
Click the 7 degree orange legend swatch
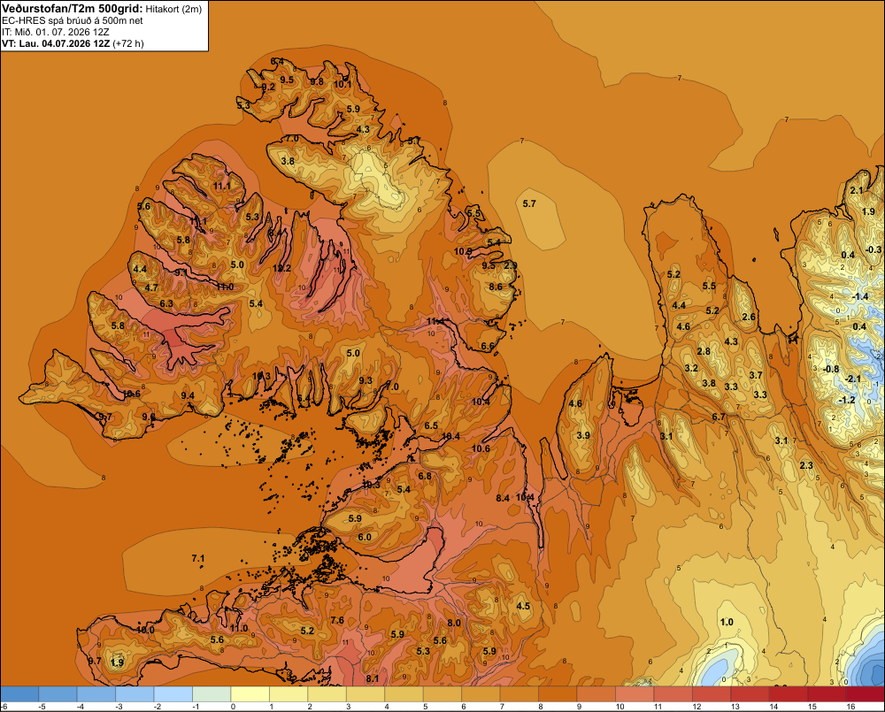point(519,694)
